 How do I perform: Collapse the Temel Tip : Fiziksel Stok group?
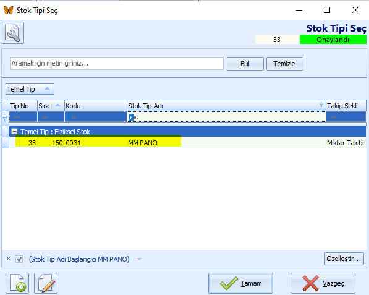14,131
